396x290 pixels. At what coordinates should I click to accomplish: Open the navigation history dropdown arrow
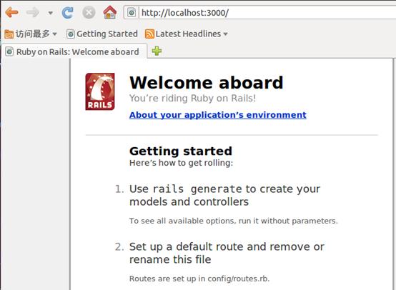coord(51,13)
